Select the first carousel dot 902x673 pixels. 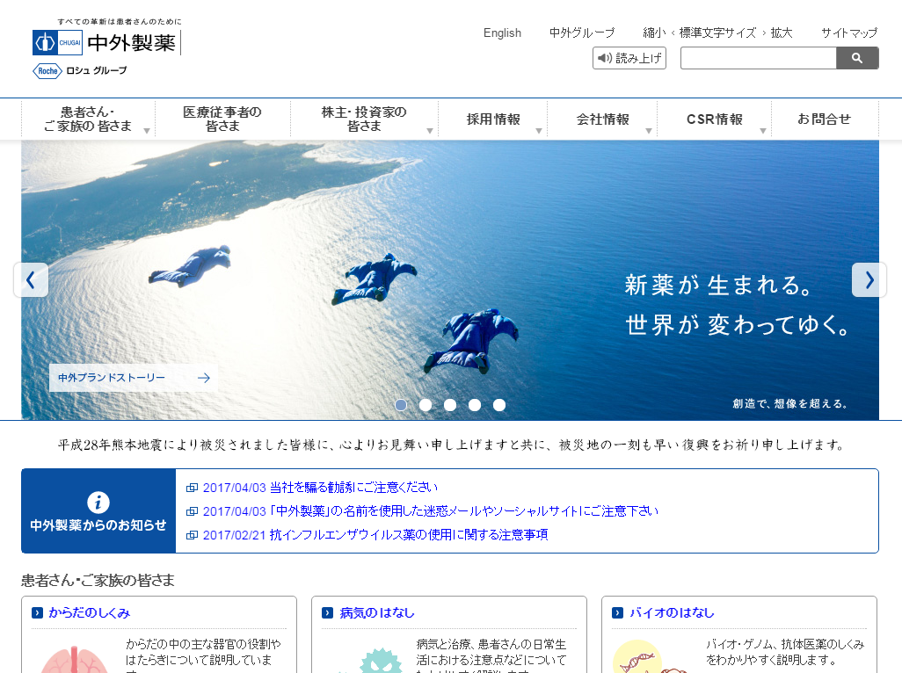click(x=401, y=405)
